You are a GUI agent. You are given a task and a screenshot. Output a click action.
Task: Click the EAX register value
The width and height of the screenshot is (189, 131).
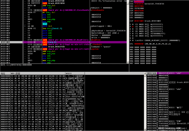point(137,1)
